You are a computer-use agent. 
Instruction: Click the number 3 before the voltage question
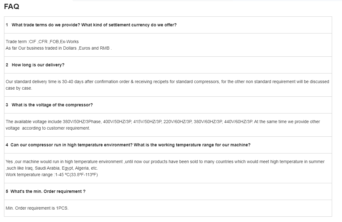[x=7, y=105]
